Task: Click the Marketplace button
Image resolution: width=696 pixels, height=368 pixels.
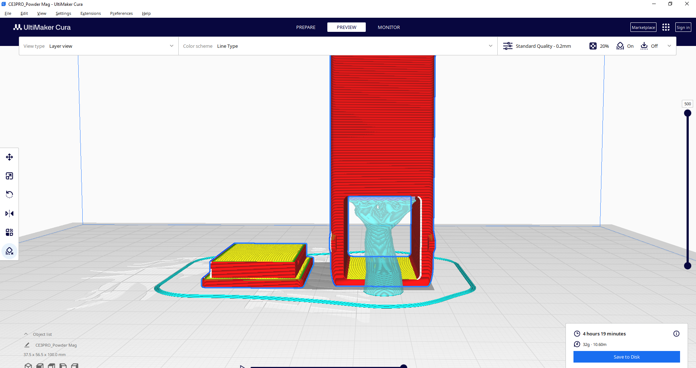Action: pos(643,27)
